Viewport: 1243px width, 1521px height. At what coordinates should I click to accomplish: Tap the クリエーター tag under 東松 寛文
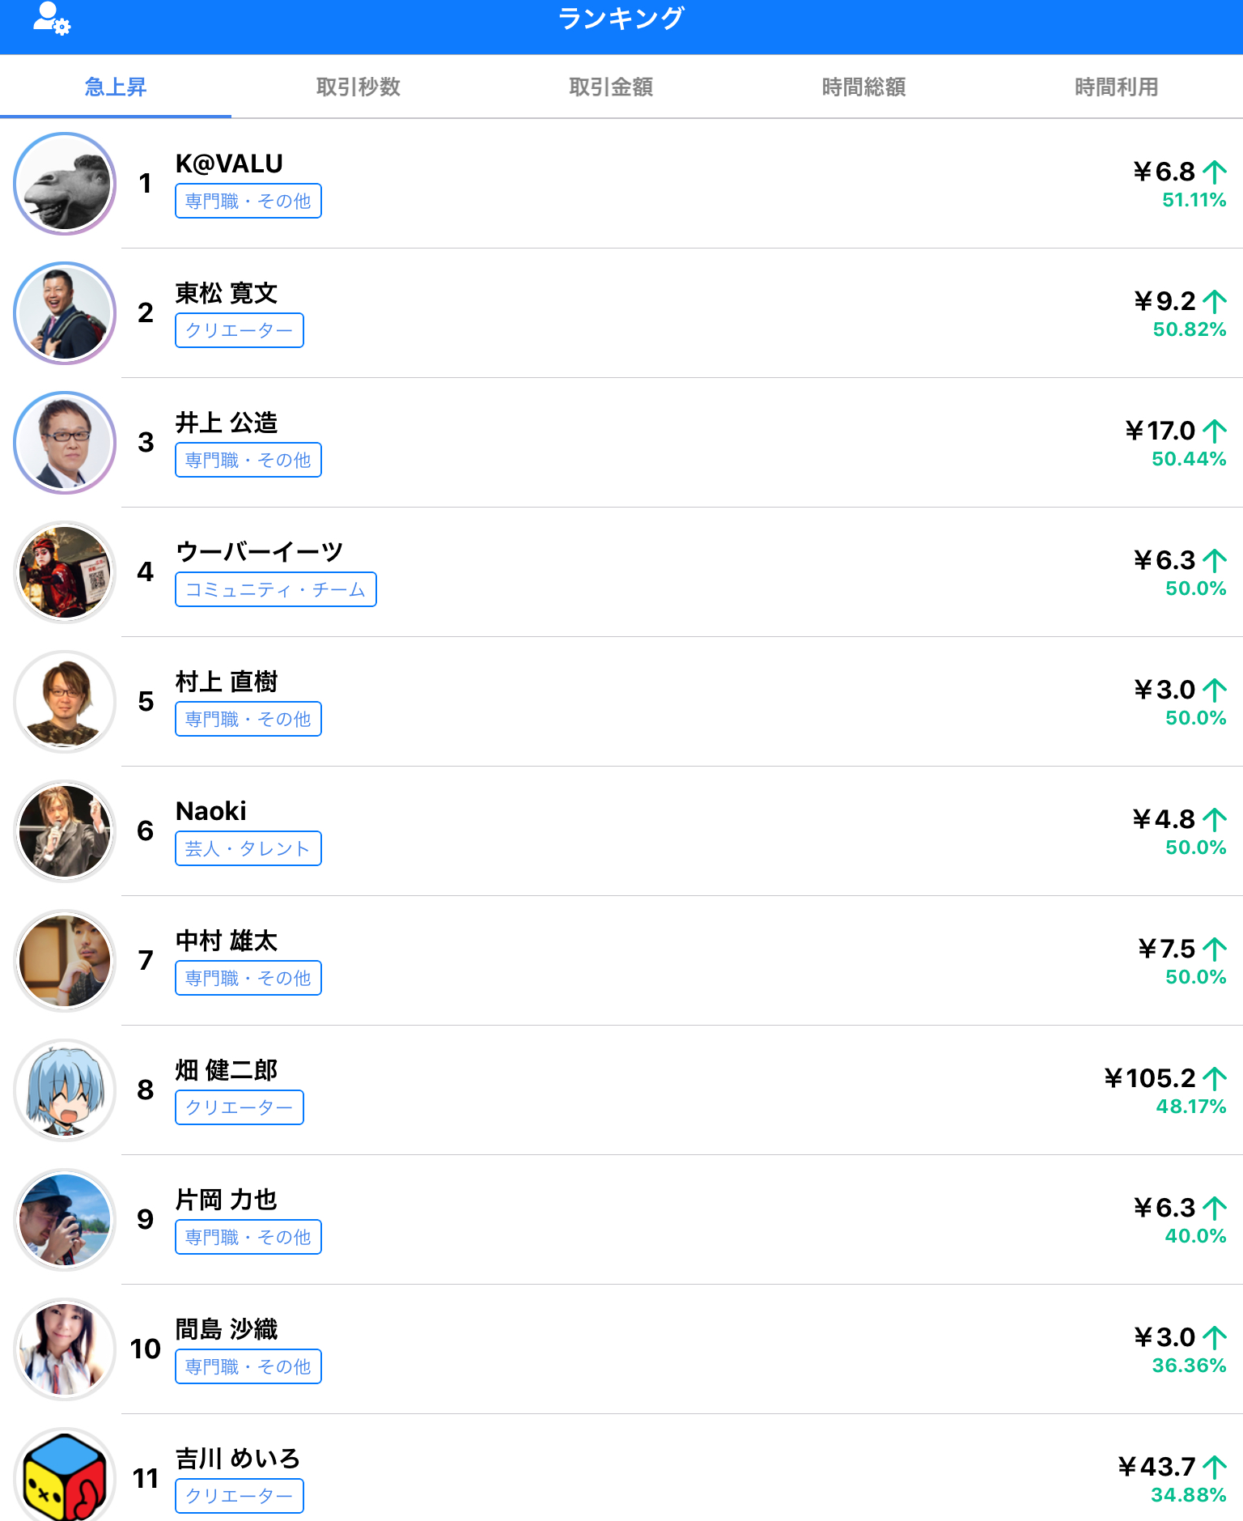coord(239,330)
